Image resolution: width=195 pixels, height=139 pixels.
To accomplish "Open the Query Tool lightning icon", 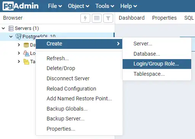I will [x=85, y=18].
